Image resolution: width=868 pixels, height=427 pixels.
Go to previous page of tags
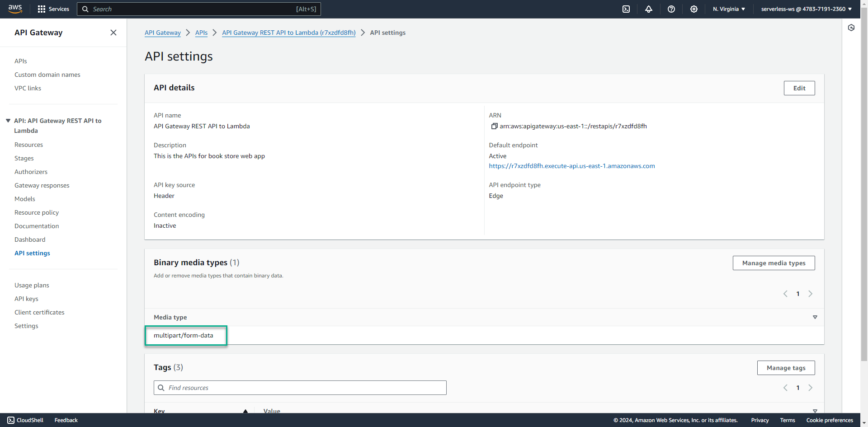785,388
